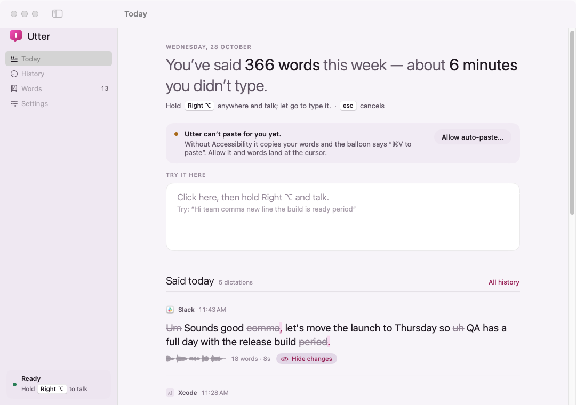Screen dimensions: 576x405
Task: Click the Right ⌥ key badge in Ready status
Action: point(52,389)
